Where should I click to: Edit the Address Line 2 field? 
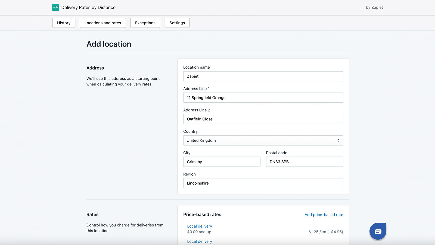click(263, 119)
